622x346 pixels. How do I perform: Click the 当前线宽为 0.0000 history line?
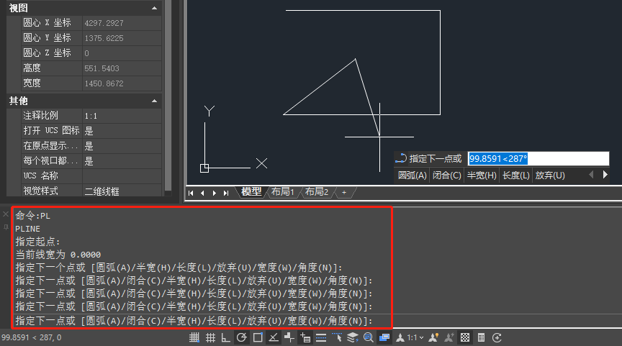pos(58,255)
